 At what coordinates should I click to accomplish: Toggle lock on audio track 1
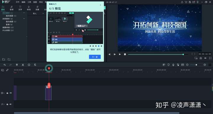(7, 104)
